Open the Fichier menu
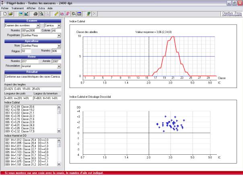This screenshot has height=176, width=243. coord(5,8)
